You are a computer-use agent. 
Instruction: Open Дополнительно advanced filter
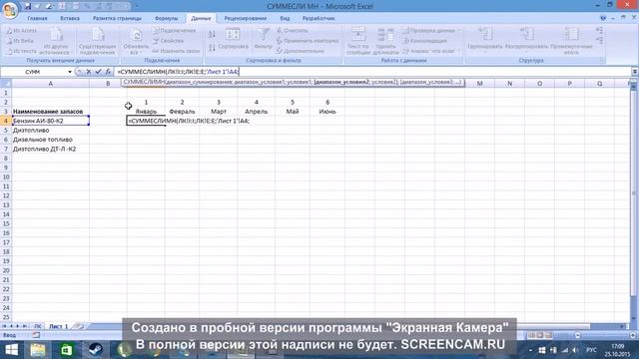click(x=301, y=51)
